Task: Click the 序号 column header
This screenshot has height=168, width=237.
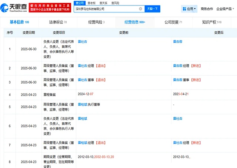Action: click(10, 32)
